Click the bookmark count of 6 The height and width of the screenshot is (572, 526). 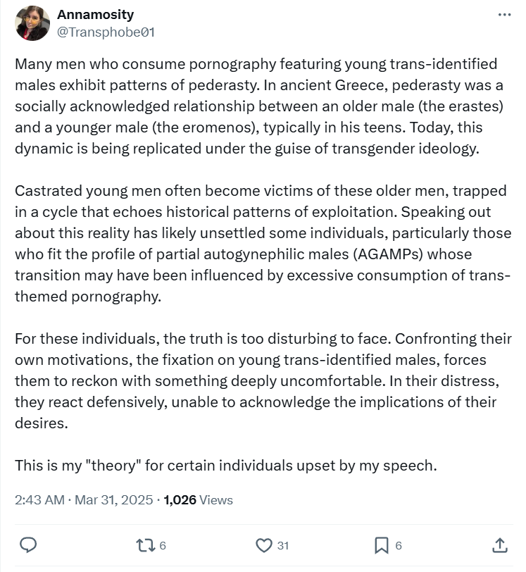point(399,545)
